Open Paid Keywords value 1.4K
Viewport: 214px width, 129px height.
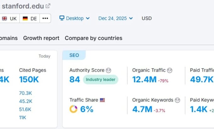pos(199,109)
